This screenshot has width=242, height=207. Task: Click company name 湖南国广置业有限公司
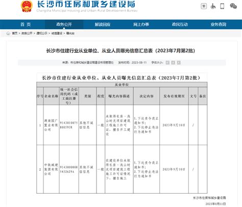click(x=51, y=125)
